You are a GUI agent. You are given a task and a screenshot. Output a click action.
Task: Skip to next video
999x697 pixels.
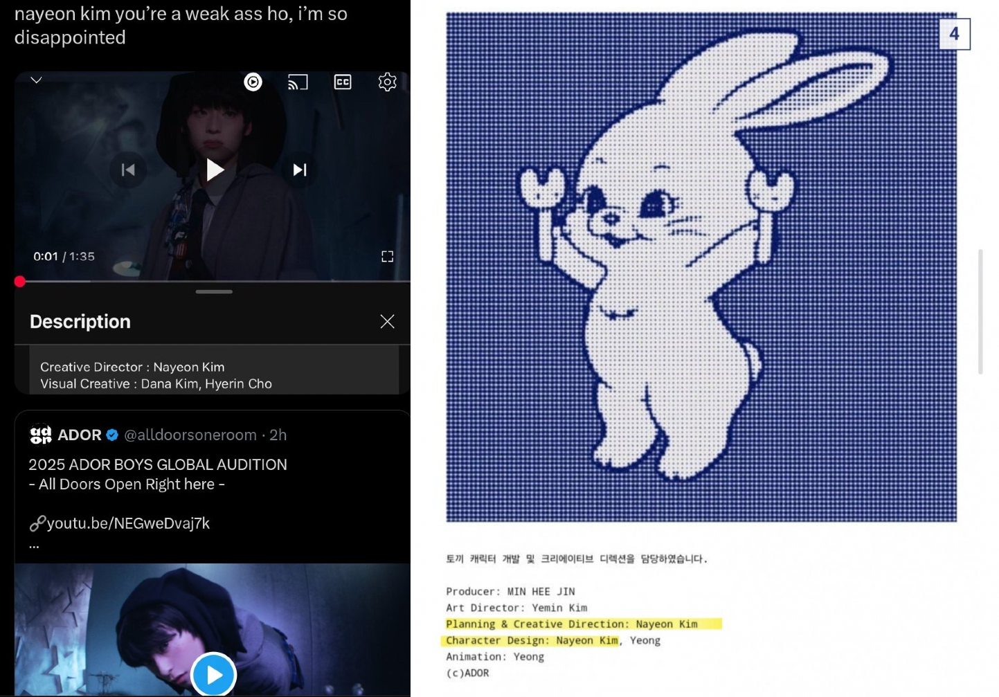(300, 170)
